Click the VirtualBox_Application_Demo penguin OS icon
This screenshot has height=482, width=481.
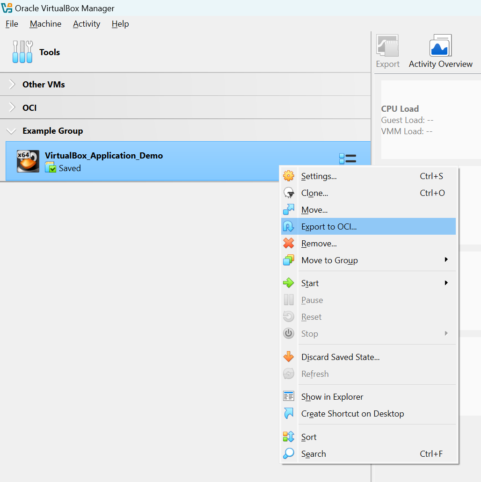[28, 161]
